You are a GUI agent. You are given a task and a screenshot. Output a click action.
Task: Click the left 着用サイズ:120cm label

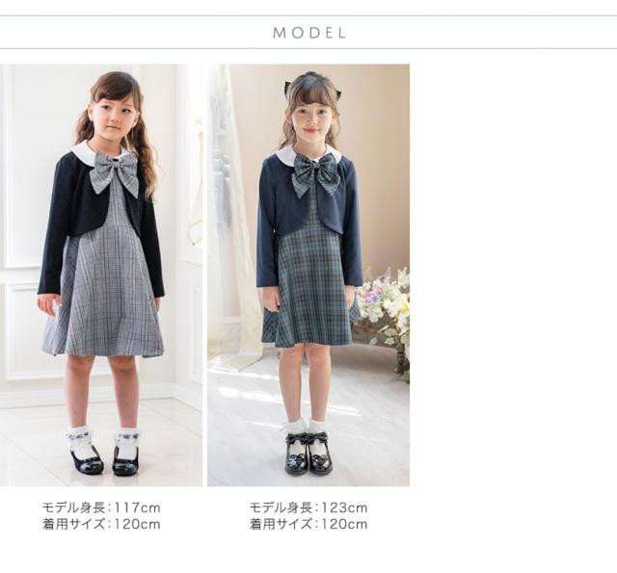click(101, 524)
